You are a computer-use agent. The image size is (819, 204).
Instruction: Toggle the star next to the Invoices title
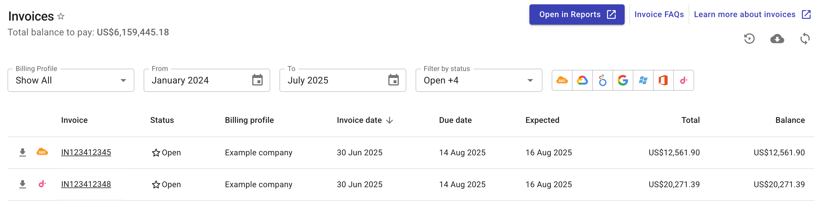click(x=61, y=16)
